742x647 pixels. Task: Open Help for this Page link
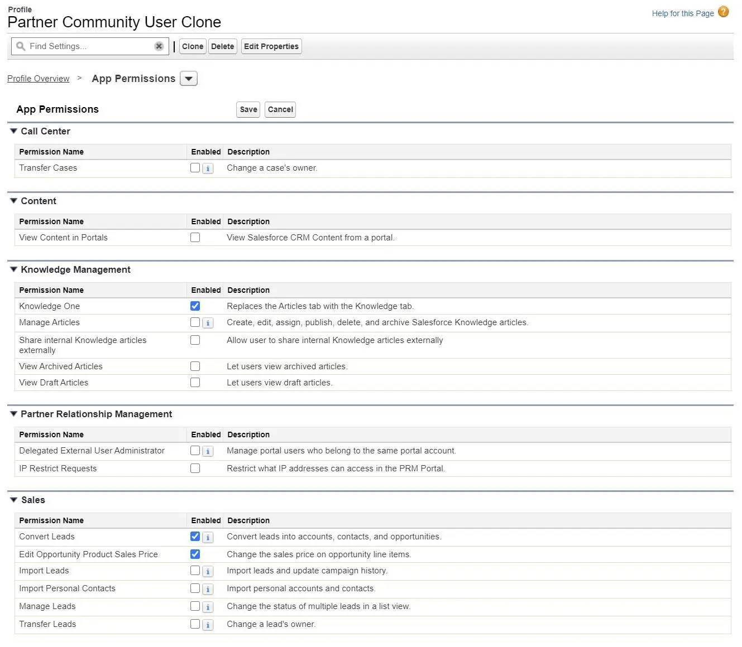[x=683, y=13]
